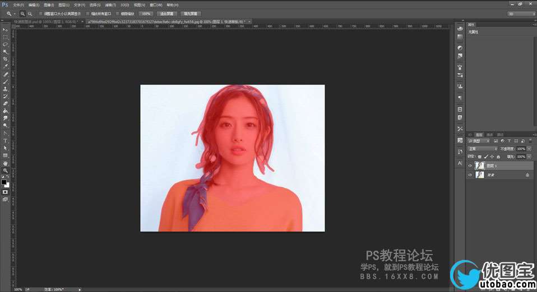Select the Eyedropper tool
This screenshot has width=537, height=292.
(5, 66)
